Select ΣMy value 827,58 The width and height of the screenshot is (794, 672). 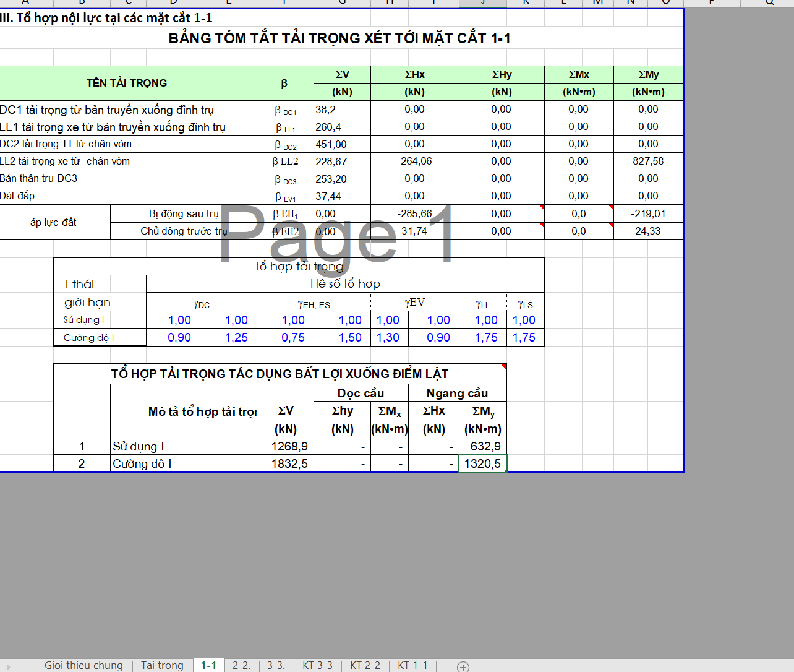(x=648, y=161)
